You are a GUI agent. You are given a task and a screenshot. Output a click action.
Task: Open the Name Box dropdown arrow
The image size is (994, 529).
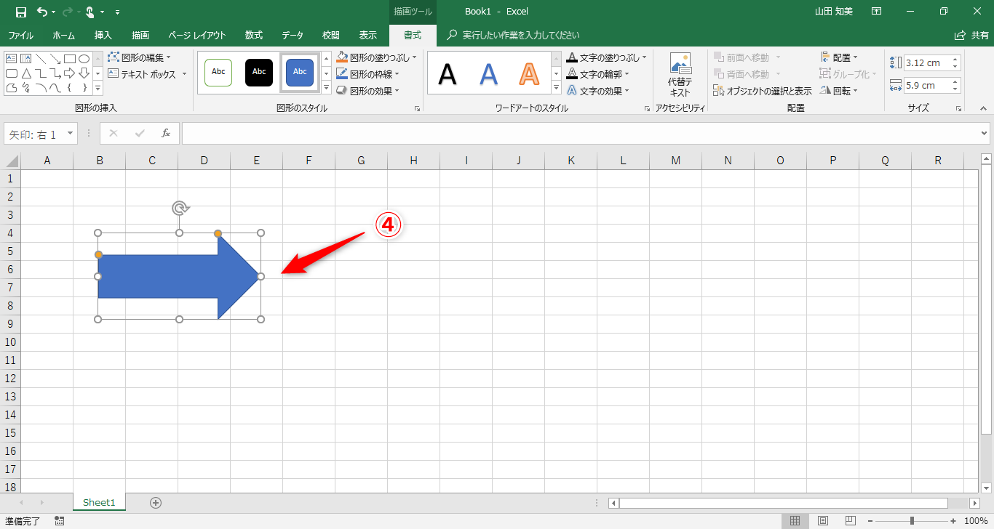pos(71,134)
